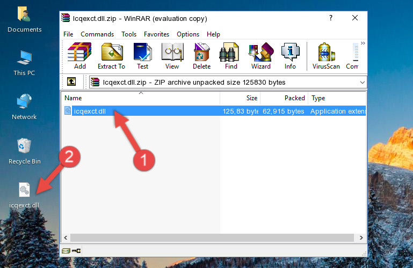The image size is (413, 268).
Task: Click the Add toolbar icon
Action: tap(79, 56)
